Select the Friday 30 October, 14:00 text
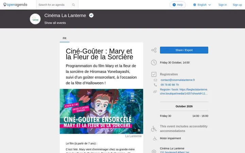 [175, 63]
